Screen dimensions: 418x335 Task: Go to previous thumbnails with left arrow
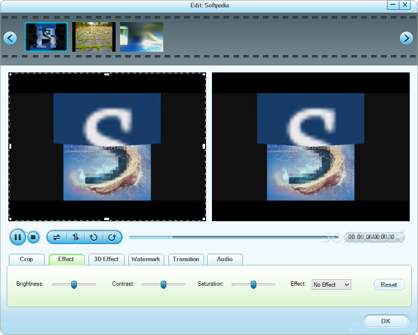(x=10, y=38)
